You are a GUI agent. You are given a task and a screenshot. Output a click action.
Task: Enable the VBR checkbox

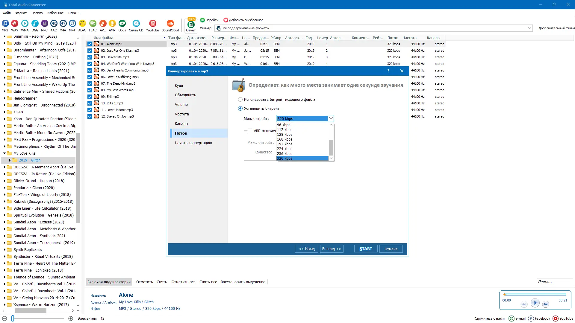click(250, 131)
